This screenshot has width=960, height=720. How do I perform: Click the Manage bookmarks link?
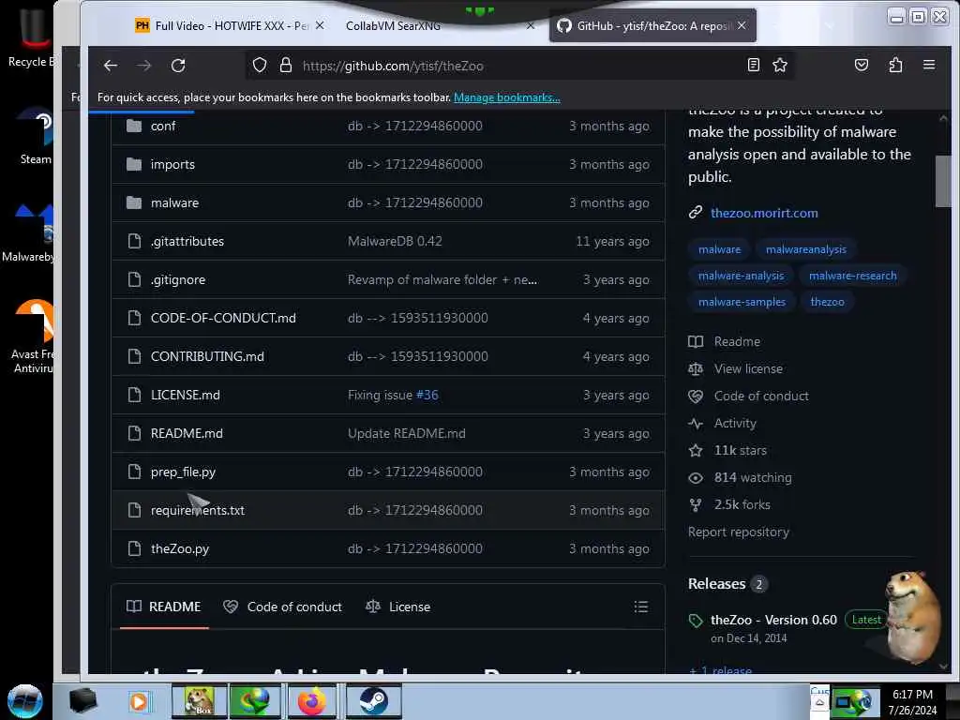pyautogui.click(x=507, y=97)
